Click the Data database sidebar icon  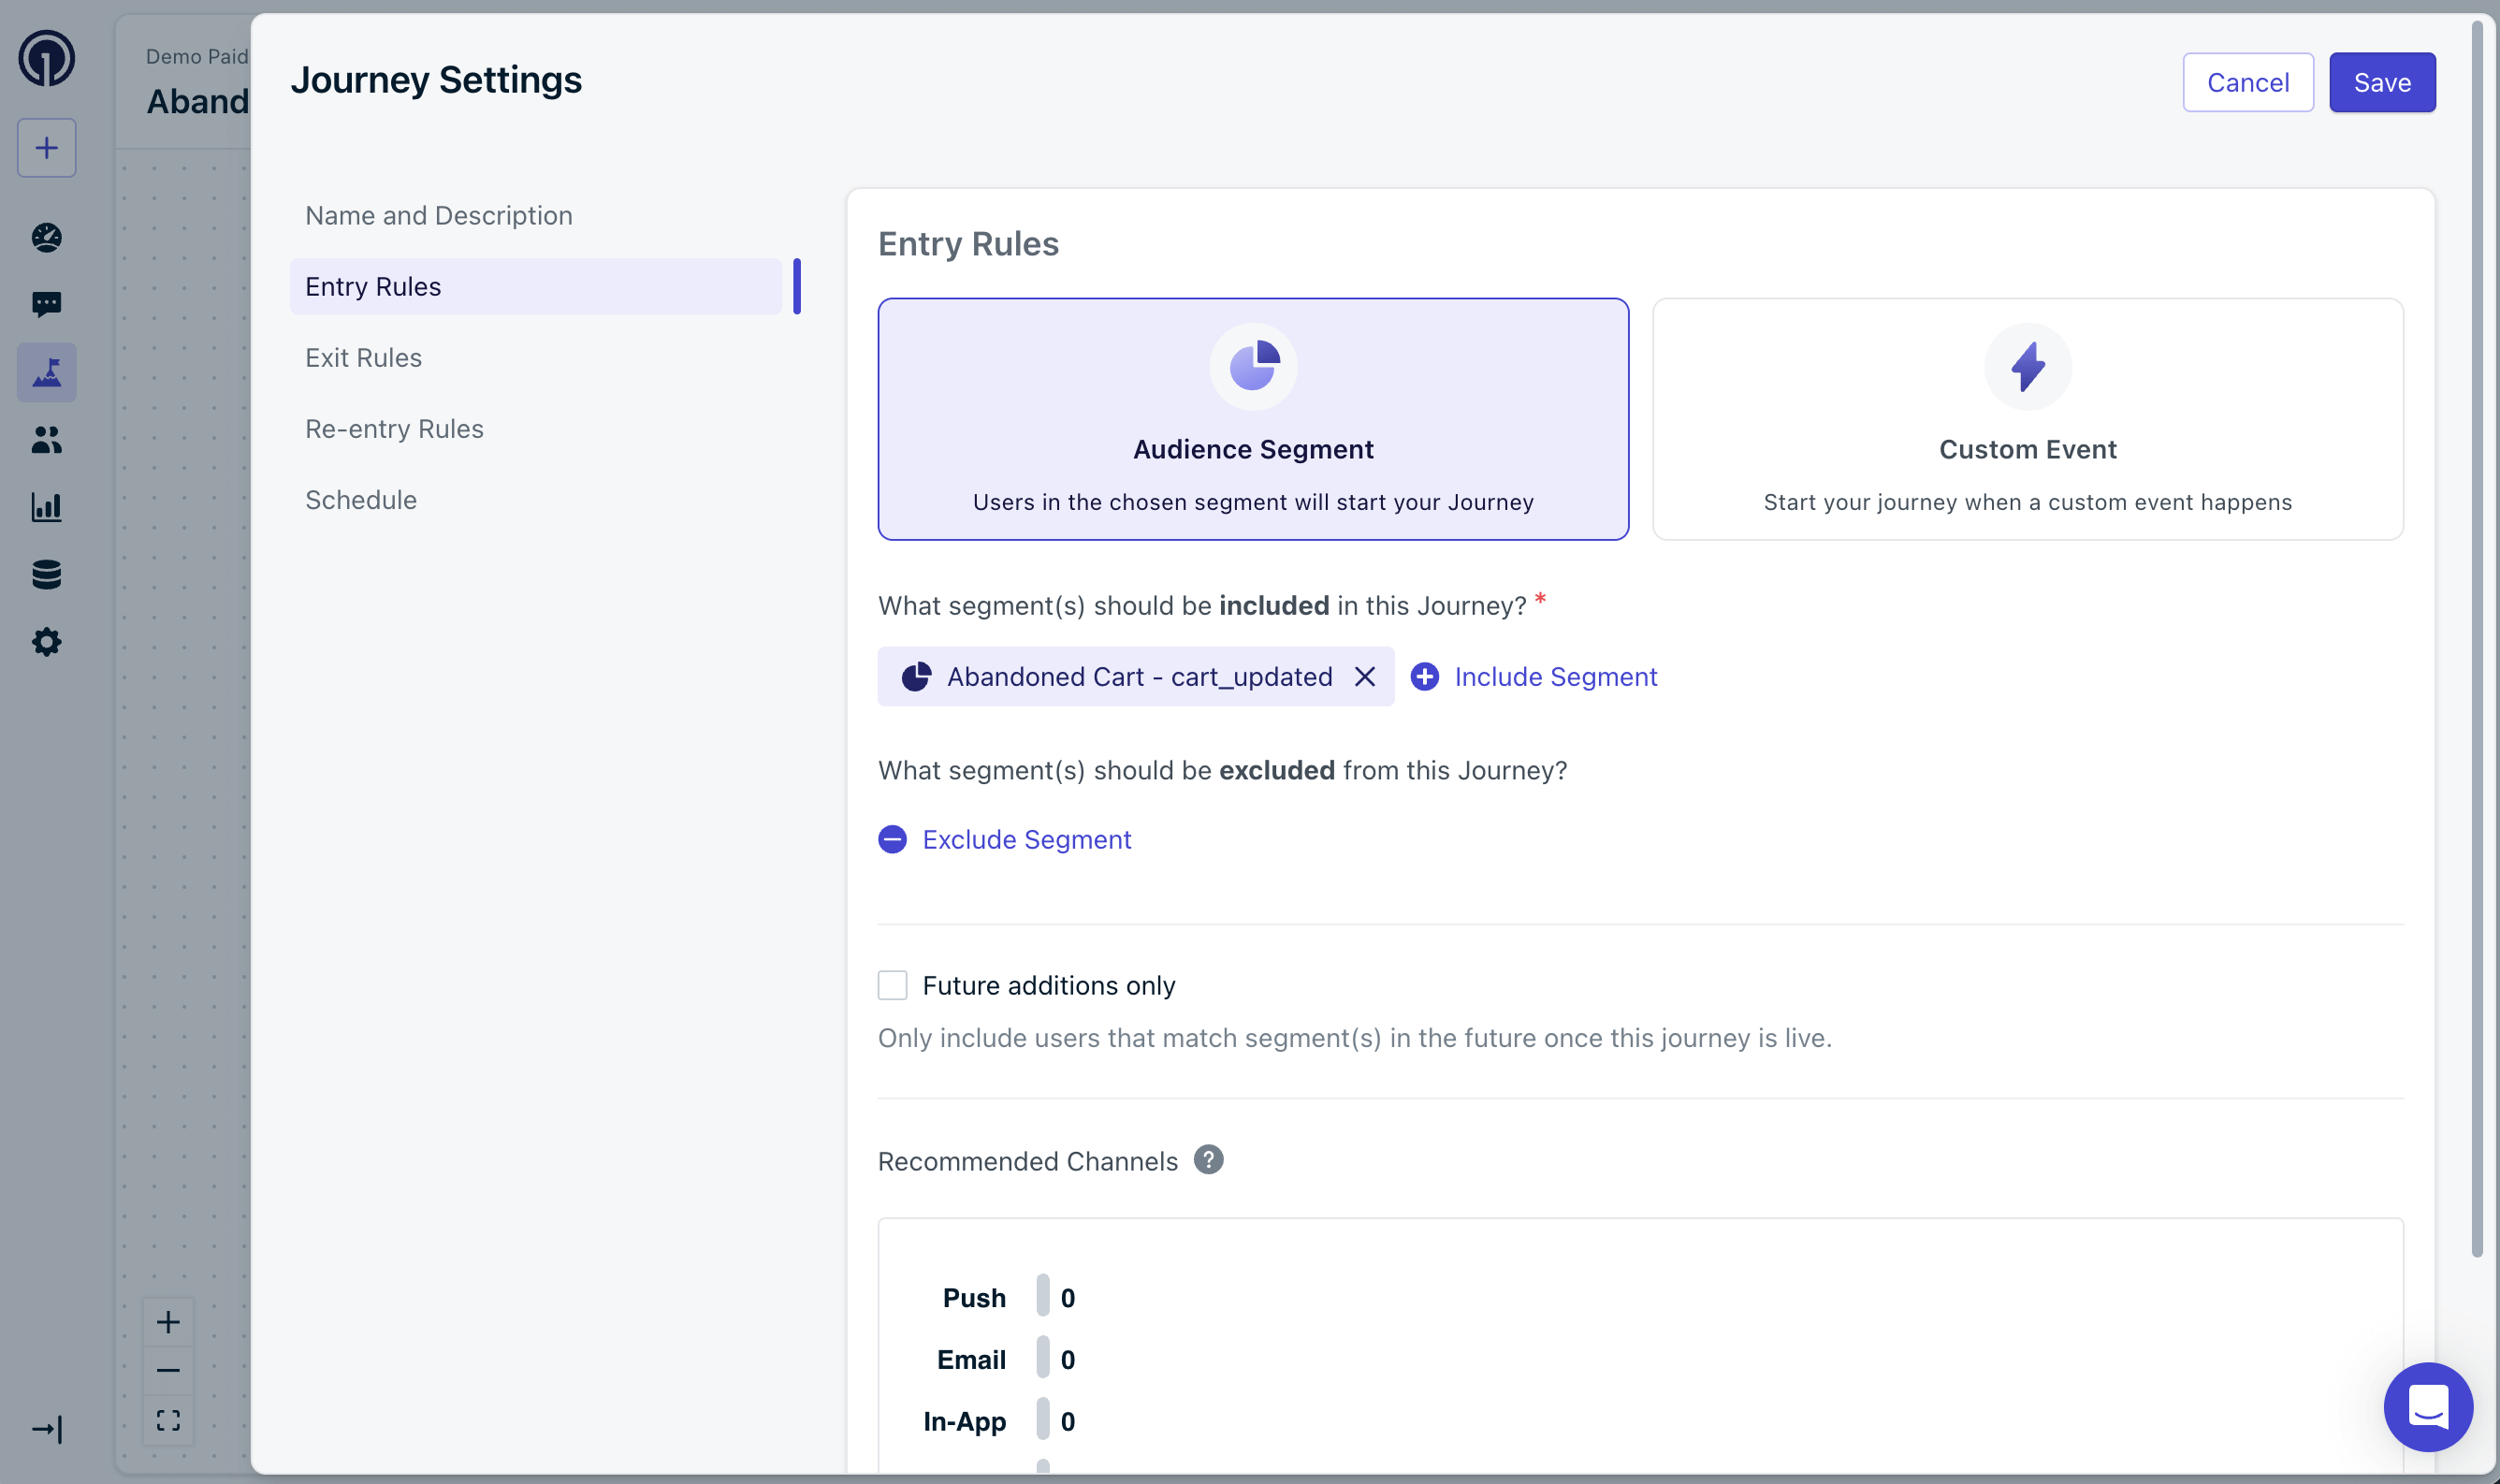click(46, 574)
